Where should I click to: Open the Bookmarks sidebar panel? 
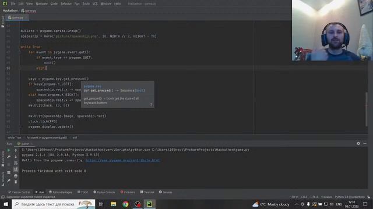tap(3, 158)
